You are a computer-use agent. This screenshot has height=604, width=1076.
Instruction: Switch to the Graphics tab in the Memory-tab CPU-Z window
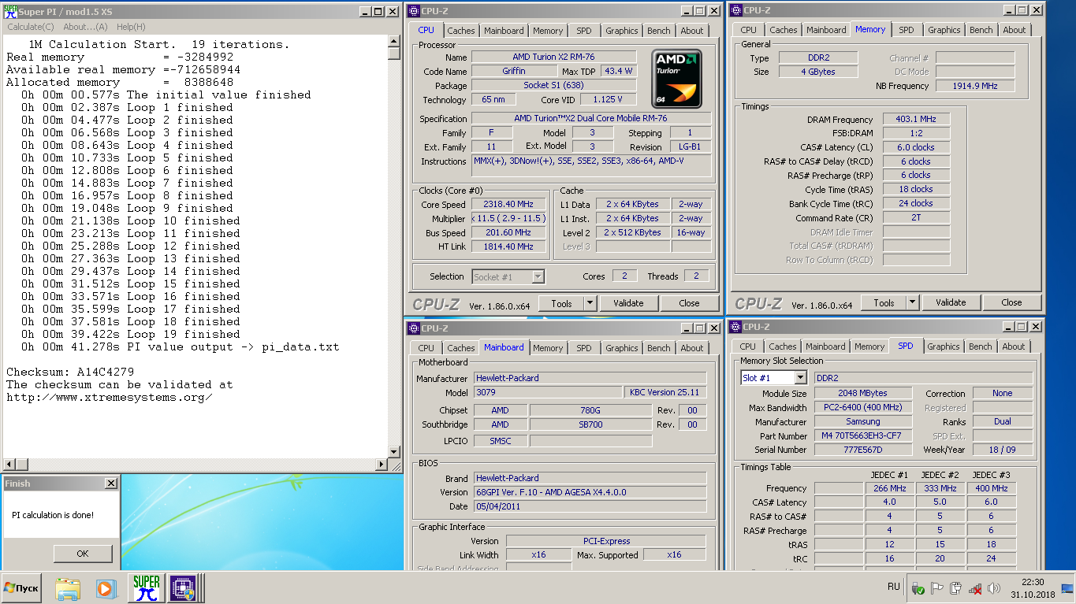(x=944, y=30)
